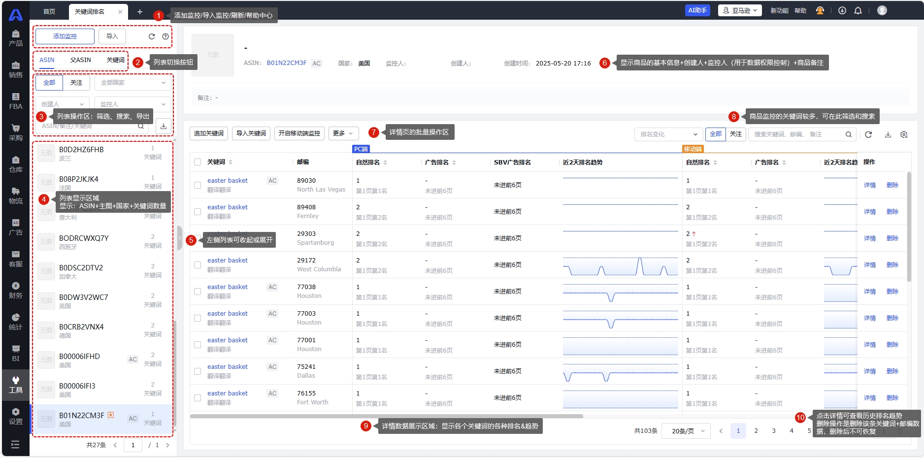Open the 仓库 sidebar module
This screenshot has height=458, width=924.
pyautogui.click(x=16, y=164)
